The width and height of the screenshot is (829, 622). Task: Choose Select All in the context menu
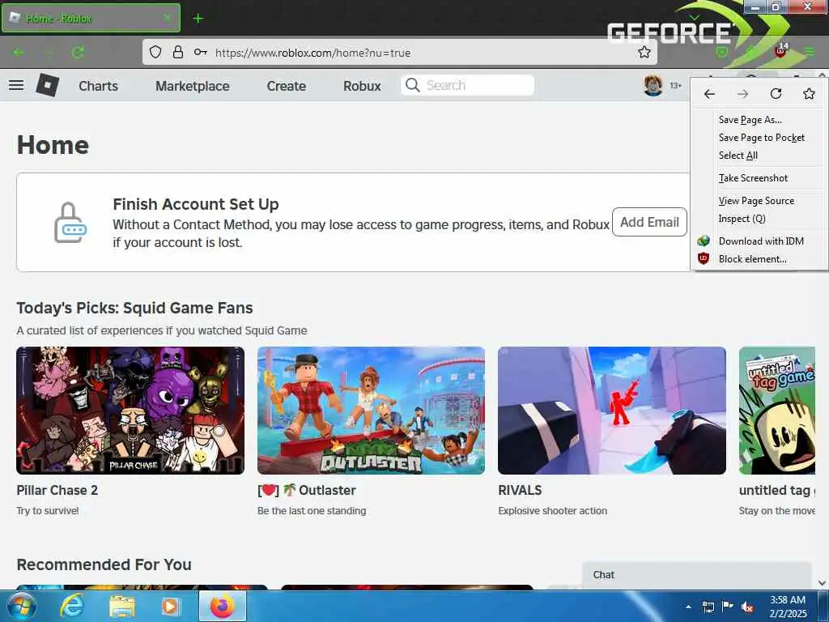(x=738, y=155)
